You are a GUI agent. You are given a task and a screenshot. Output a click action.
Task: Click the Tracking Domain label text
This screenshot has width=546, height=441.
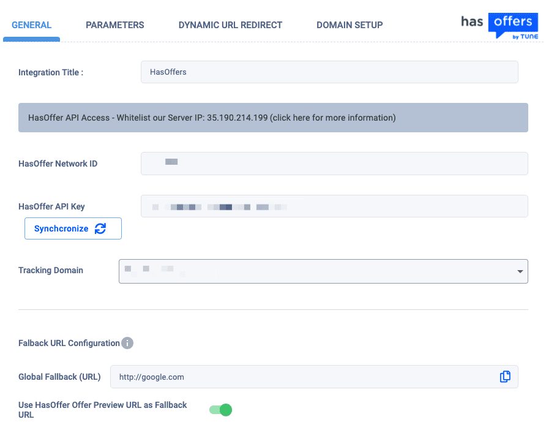pos(51,270)
